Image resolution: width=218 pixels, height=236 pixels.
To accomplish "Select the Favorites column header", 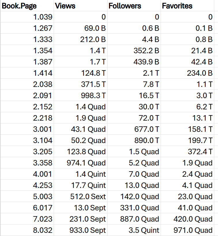I will (187, 6).
